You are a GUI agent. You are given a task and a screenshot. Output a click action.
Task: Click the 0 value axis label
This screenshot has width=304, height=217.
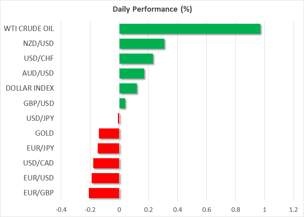pyautogui.click(x=119, y=210)
